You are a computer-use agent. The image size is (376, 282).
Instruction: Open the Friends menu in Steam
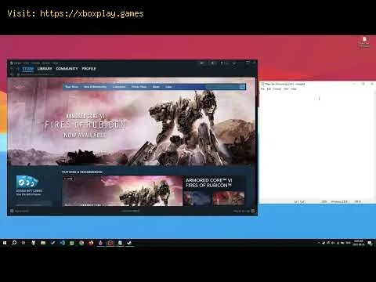tap(35, 63)
